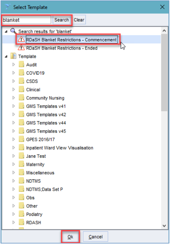Select the Community Nursing tree item
The image size is (170, 244).
(x=45, y=98)
